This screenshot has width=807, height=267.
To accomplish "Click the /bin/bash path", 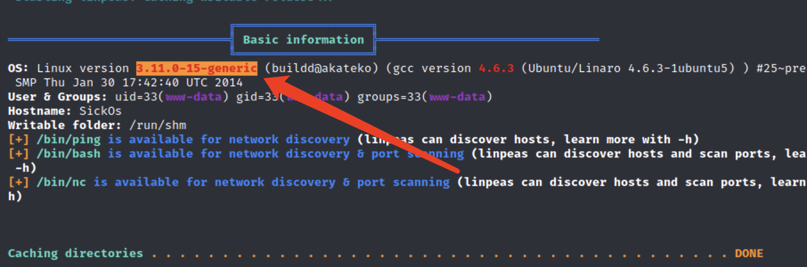I will (x=69, y=154).
